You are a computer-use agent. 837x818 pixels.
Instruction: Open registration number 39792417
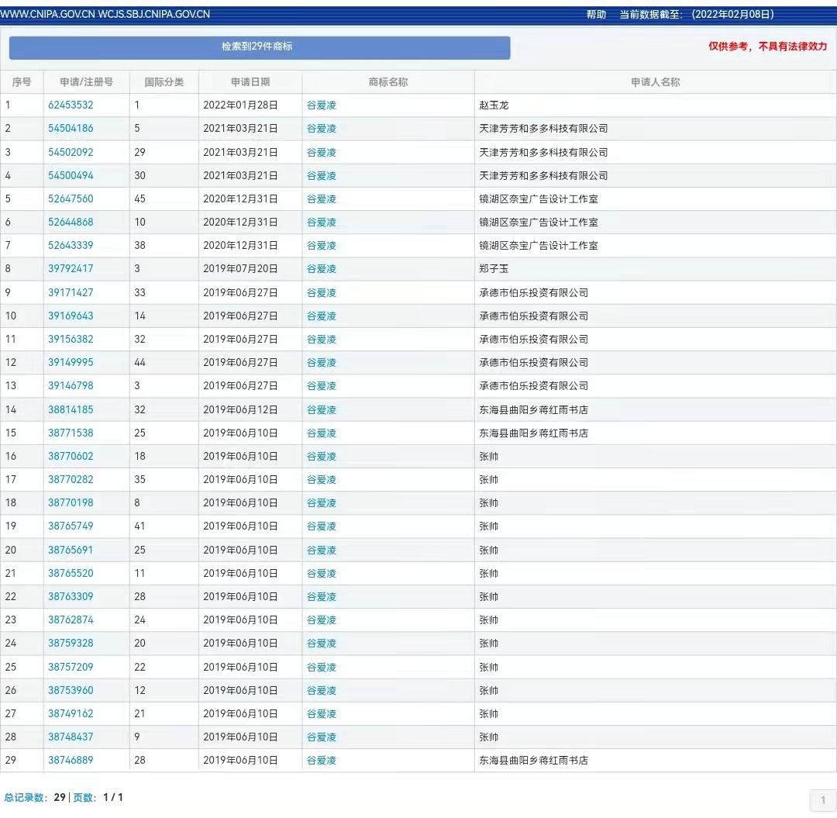(71, 268)
